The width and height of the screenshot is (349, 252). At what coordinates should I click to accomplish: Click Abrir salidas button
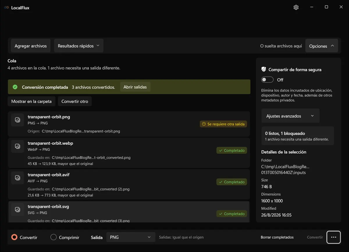135,87
